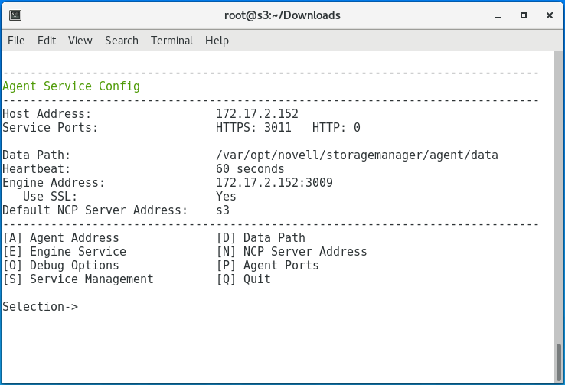The image size is (565, 385).
Task: Open the File menu
Action: tap(16, 41)
